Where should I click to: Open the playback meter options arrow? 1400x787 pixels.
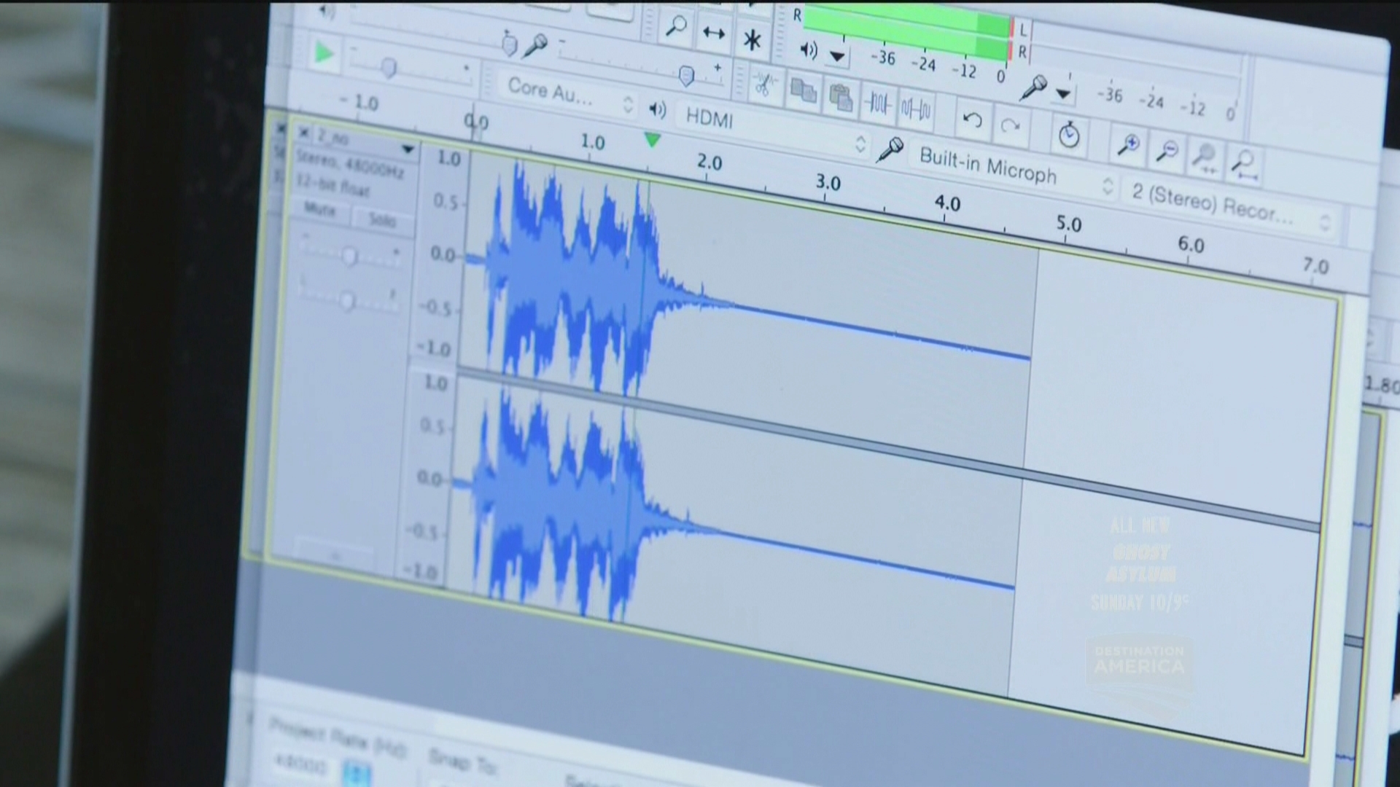[x=838, y=56]
